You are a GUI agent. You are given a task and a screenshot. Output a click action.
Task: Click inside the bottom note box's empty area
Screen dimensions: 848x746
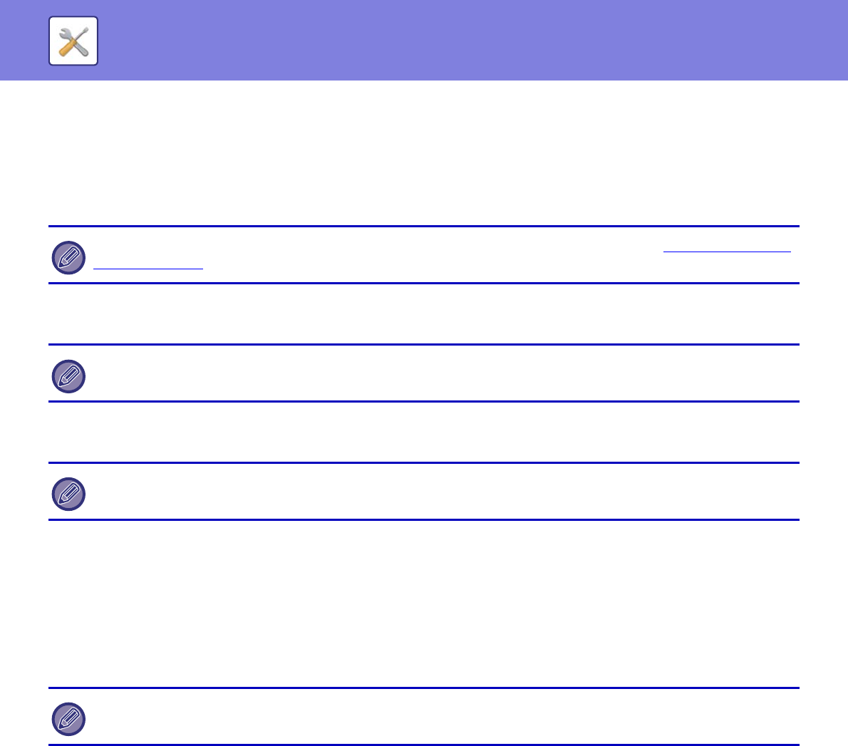[x=428, y=717]
